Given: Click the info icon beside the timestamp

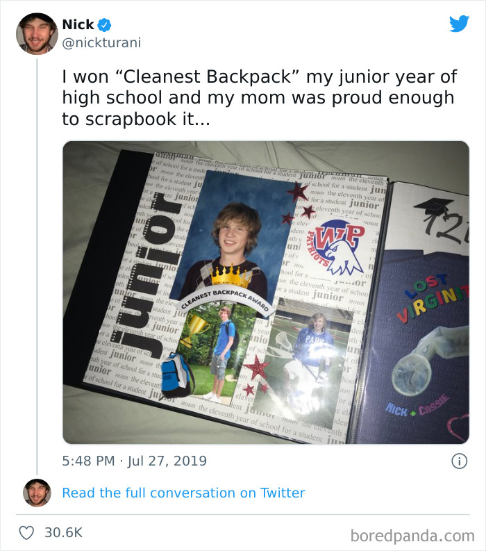Looking at the screenshot, I should tap(458, 461).
